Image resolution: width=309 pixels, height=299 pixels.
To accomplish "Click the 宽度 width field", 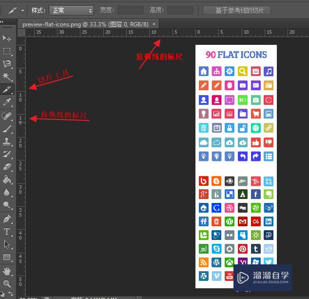I will (x=131, y=10).
